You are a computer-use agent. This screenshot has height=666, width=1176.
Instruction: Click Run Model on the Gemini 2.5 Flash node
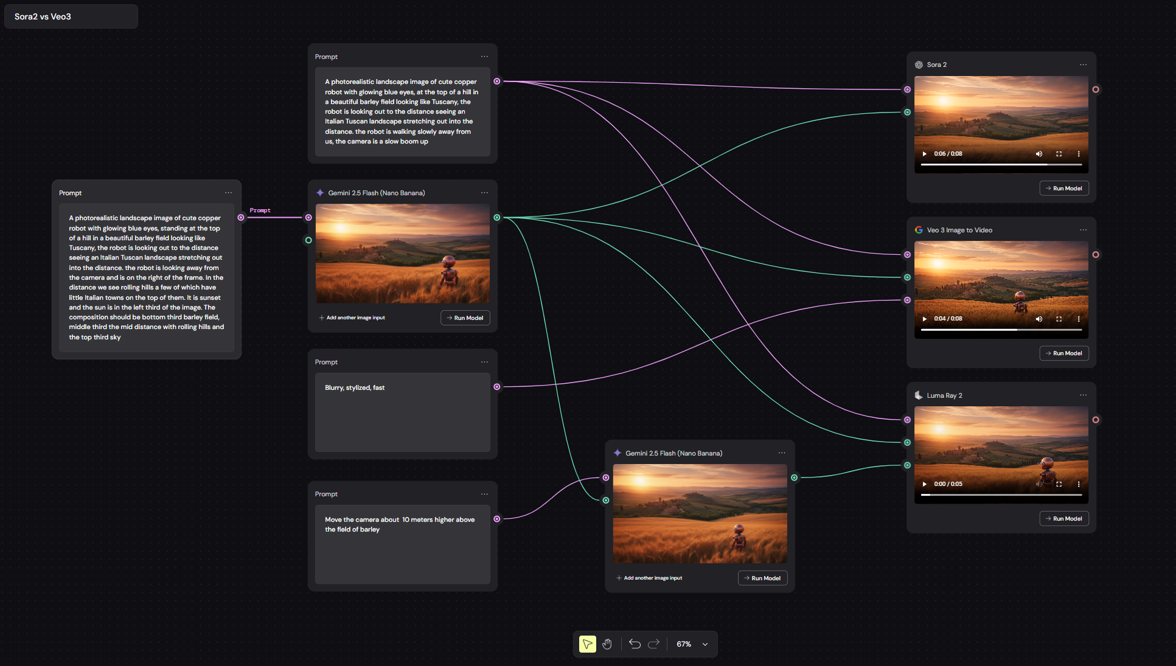[x=465, y=317]
